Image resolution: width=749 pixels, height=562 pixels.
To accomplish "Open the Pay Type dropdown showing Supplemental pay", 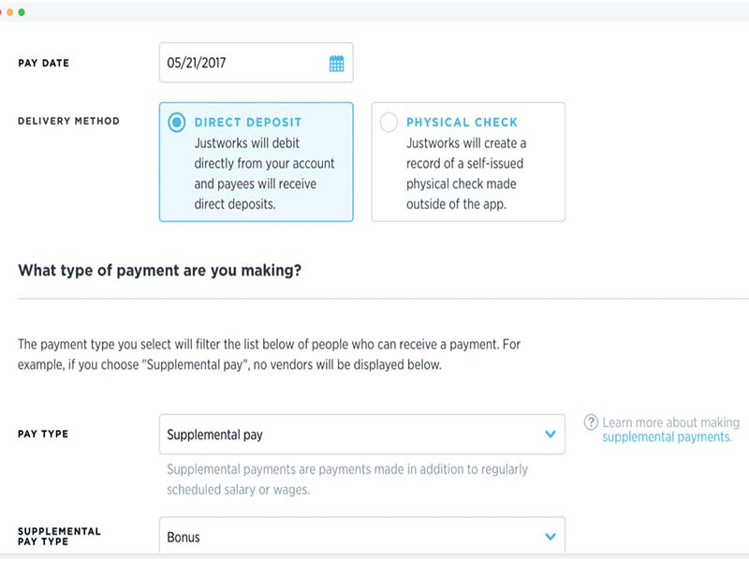I will tap(361, 435).
